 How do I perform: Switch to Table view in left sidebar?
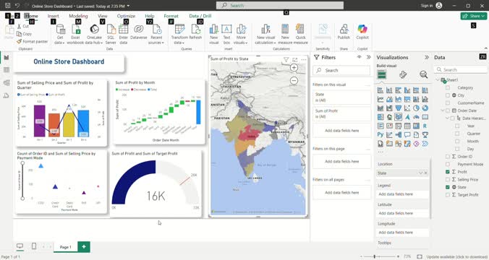[7, 70]
